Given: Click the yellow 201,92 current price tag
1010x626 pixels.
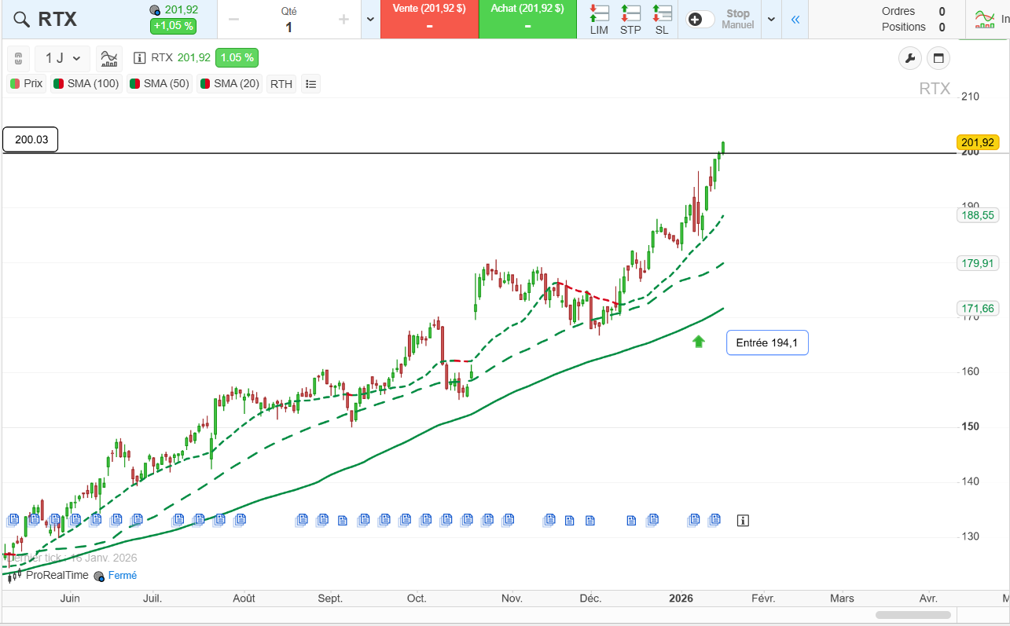Looking at the screenshot, I should pyautogui.click(x=977, y=143).
